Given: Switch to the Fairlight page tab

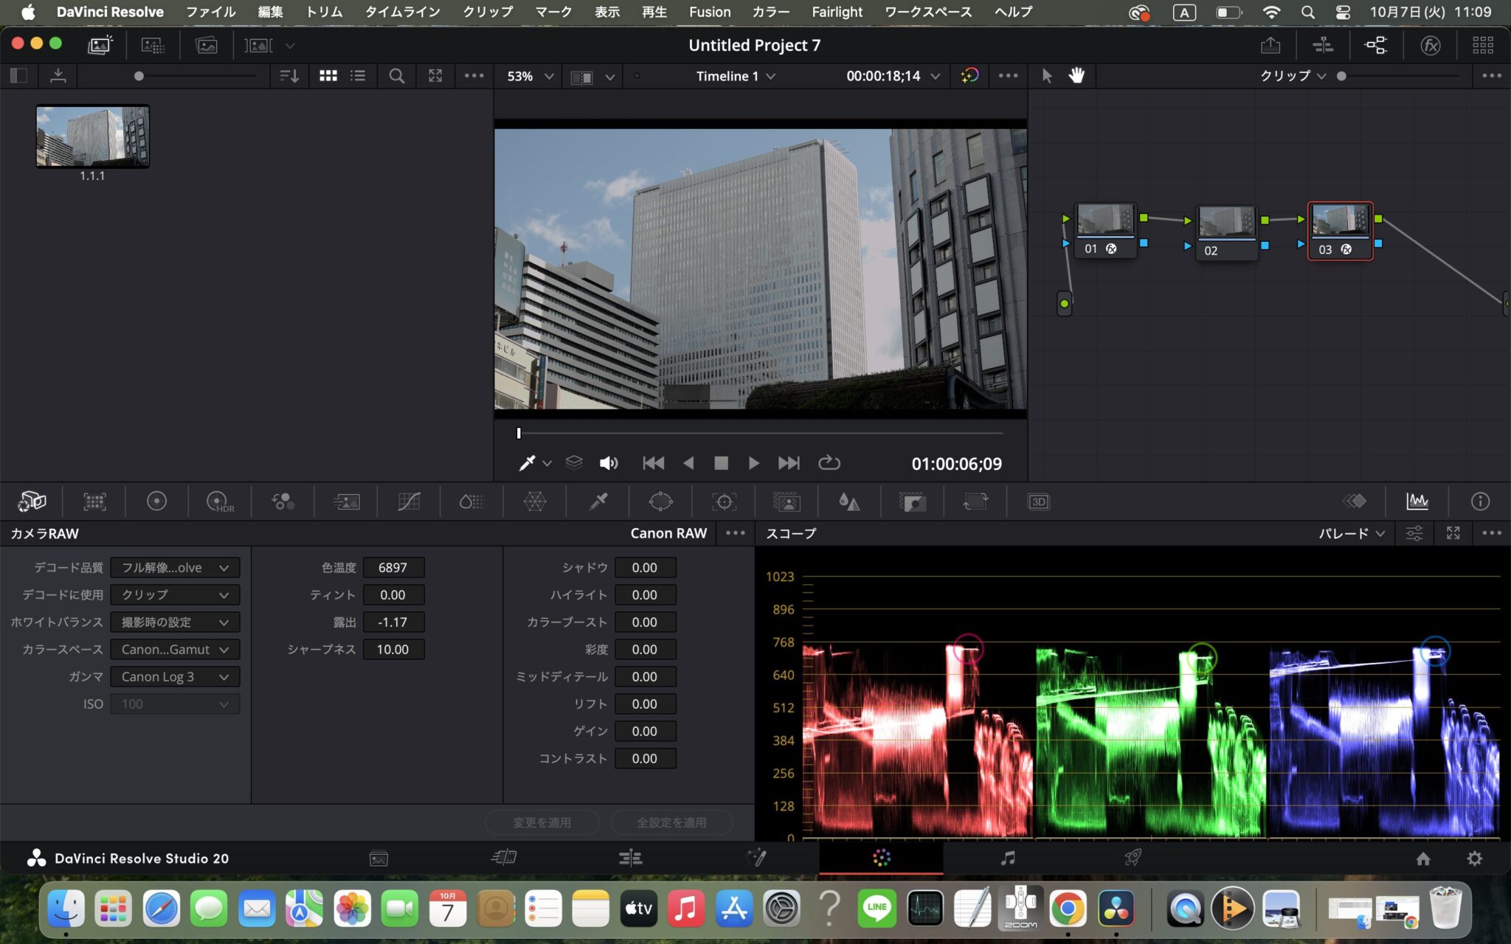Looking at the screenshot, I should click(1008, 858).
